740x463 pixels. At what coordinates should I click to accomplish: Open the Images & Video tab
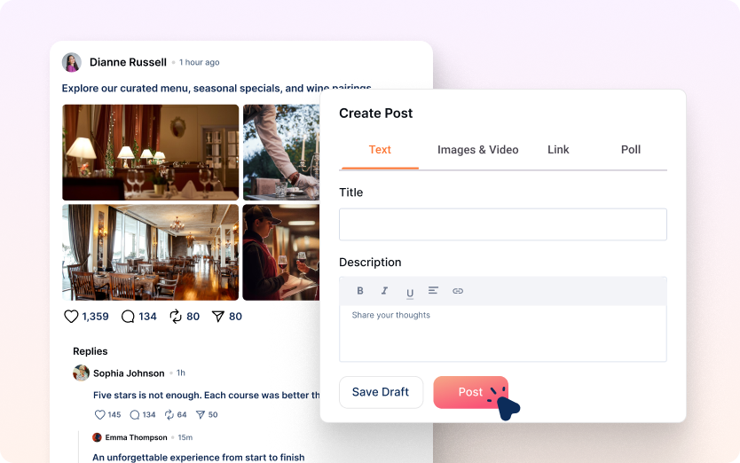[477, 150]
